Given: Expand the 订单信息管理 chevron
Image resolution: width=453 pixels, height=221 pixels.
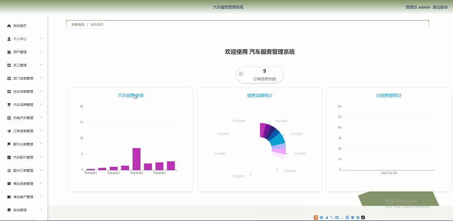Looking at the screenshot, I should [x=41, y=131].
